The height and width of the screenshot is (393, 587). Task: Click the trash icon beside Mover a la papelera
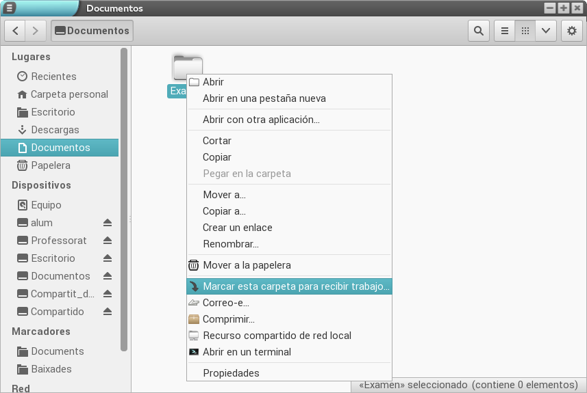point(194,265)
